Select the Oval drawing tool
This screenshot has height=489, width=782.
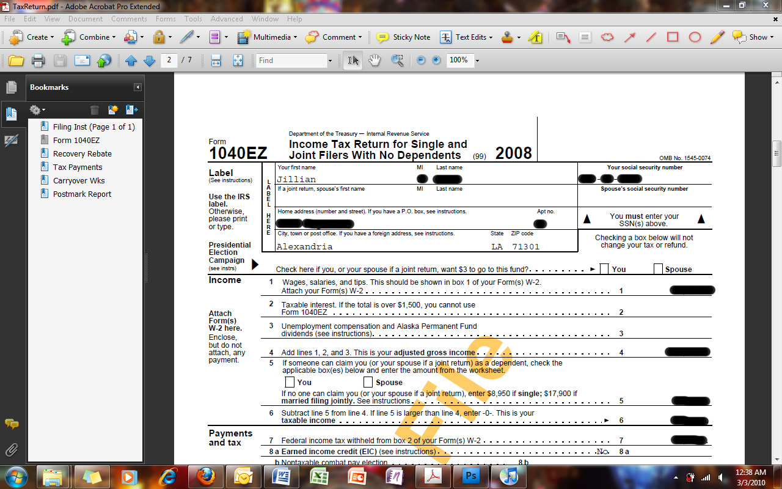point(694,37)
